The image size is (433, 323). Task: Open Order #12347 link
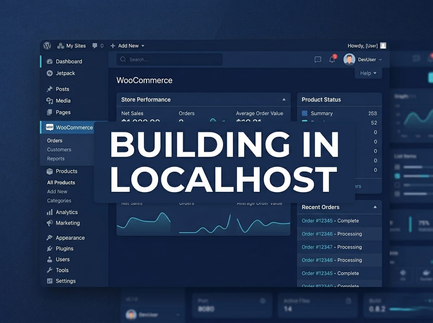tap(317, 247)
